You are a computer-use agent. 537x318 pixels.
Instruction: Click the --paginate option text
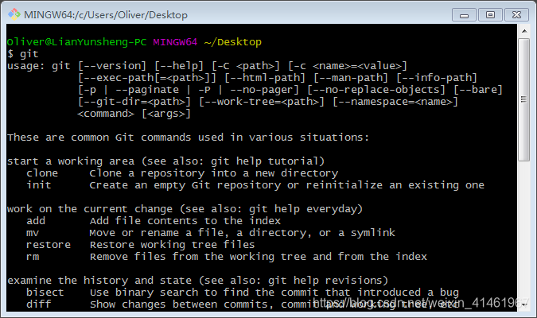click(x=147, y=90)
